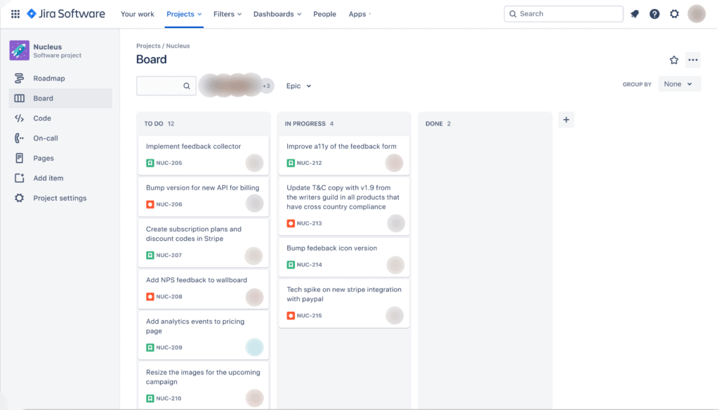Click the Roadmap icon in sidebar

(x=20, y=79)
